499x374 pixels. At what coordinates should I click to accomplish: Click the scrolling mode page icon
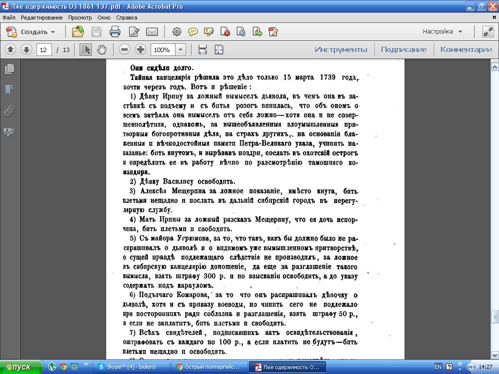[202, 50]
